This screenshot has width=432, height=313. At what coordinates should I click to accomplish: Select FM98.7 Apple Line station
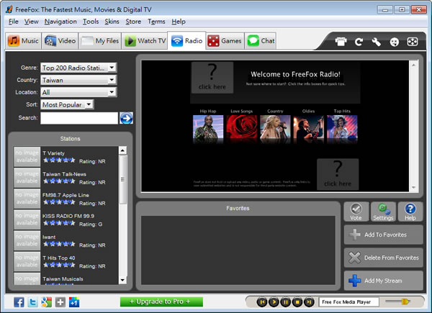click(x=66, y=199)
